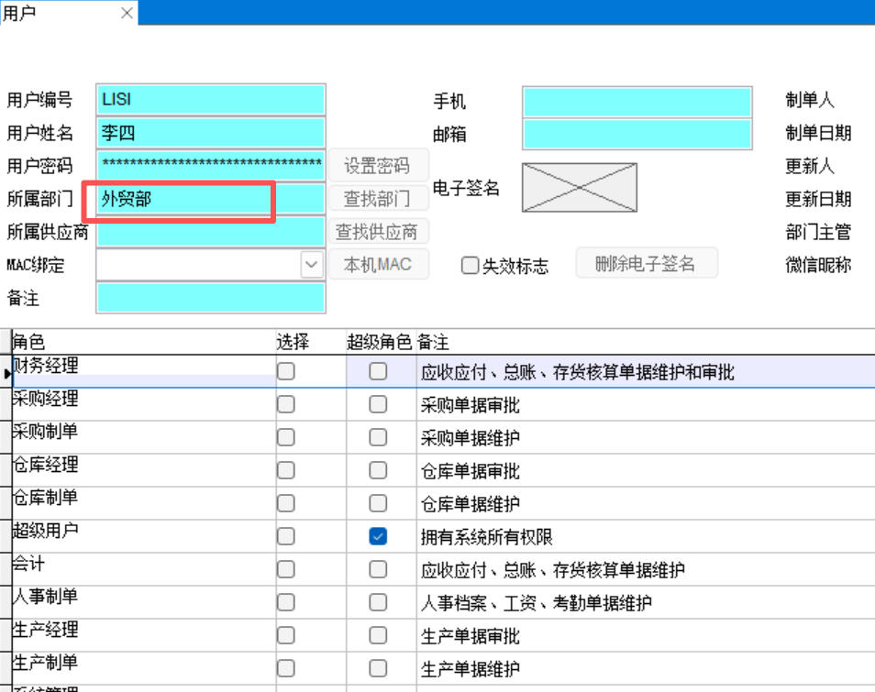875x692 pixels.
Task: Close the 用户 tab
Action: coord(127,13)
